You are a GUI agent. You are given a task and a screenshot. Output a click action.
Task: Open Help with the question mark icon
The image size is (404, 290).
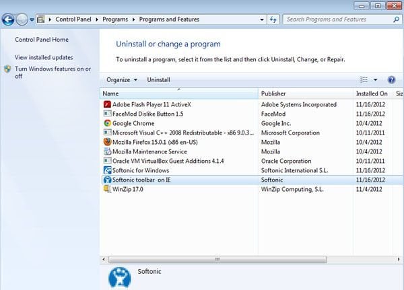(391, 80)
